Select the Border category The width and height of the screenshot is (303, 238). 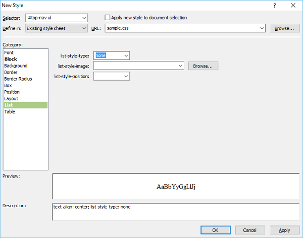tap(25, 72)
